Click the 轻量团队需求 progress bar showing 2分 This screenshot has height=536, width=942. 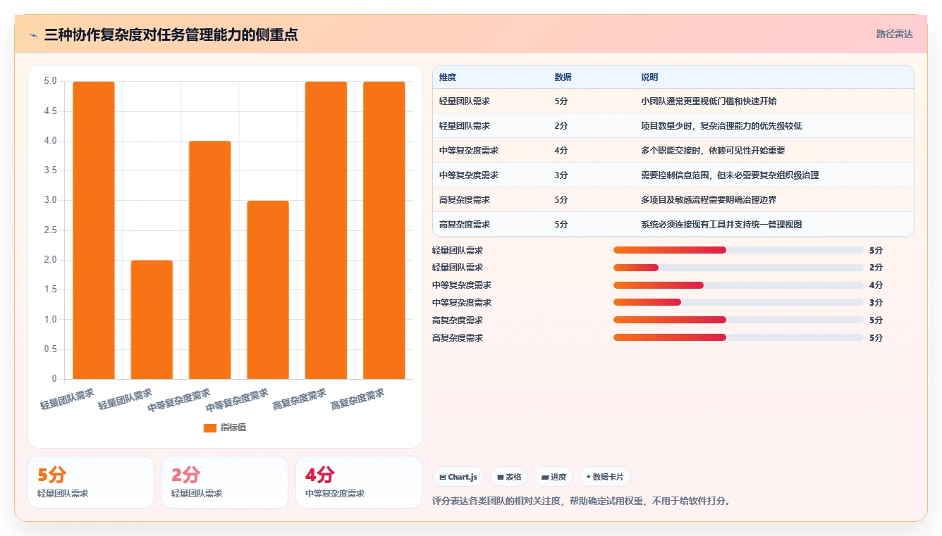738,268
